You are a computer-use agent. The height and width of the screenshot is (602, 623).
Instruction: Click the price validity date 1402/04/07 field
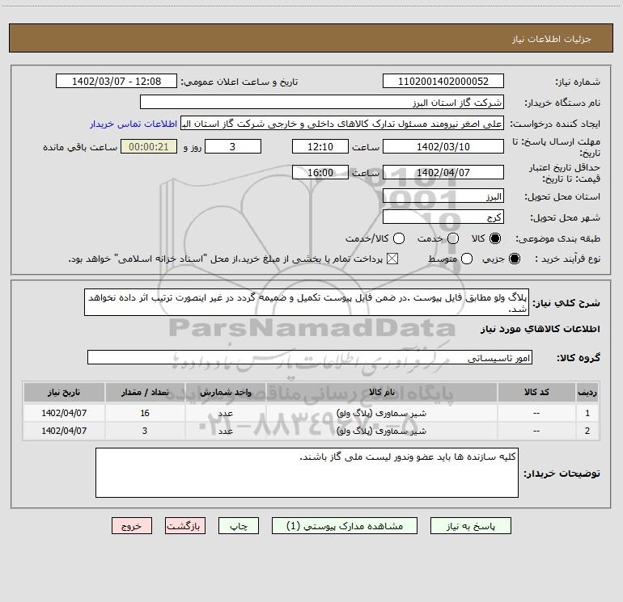pyautogui.click(x=443, y=172)
